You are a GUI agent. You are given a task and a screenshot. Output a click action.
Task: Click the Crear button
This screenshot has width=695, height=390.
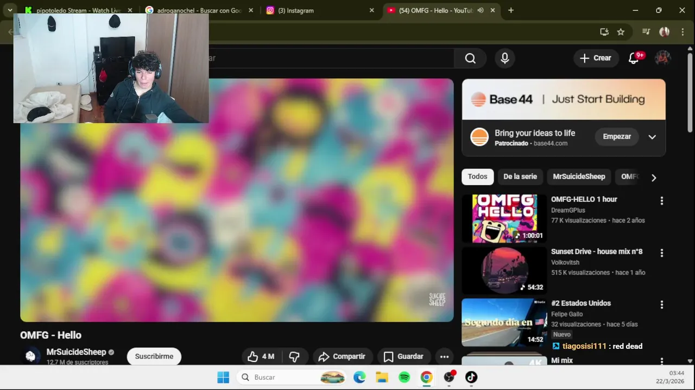point(596,58)
